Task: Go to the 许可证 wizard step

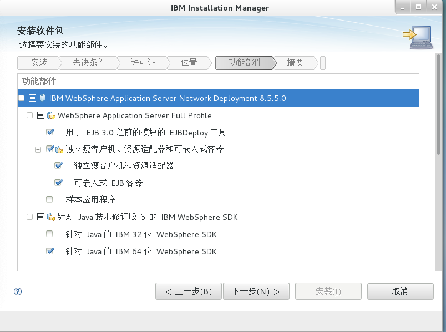Action: point(143,63)
